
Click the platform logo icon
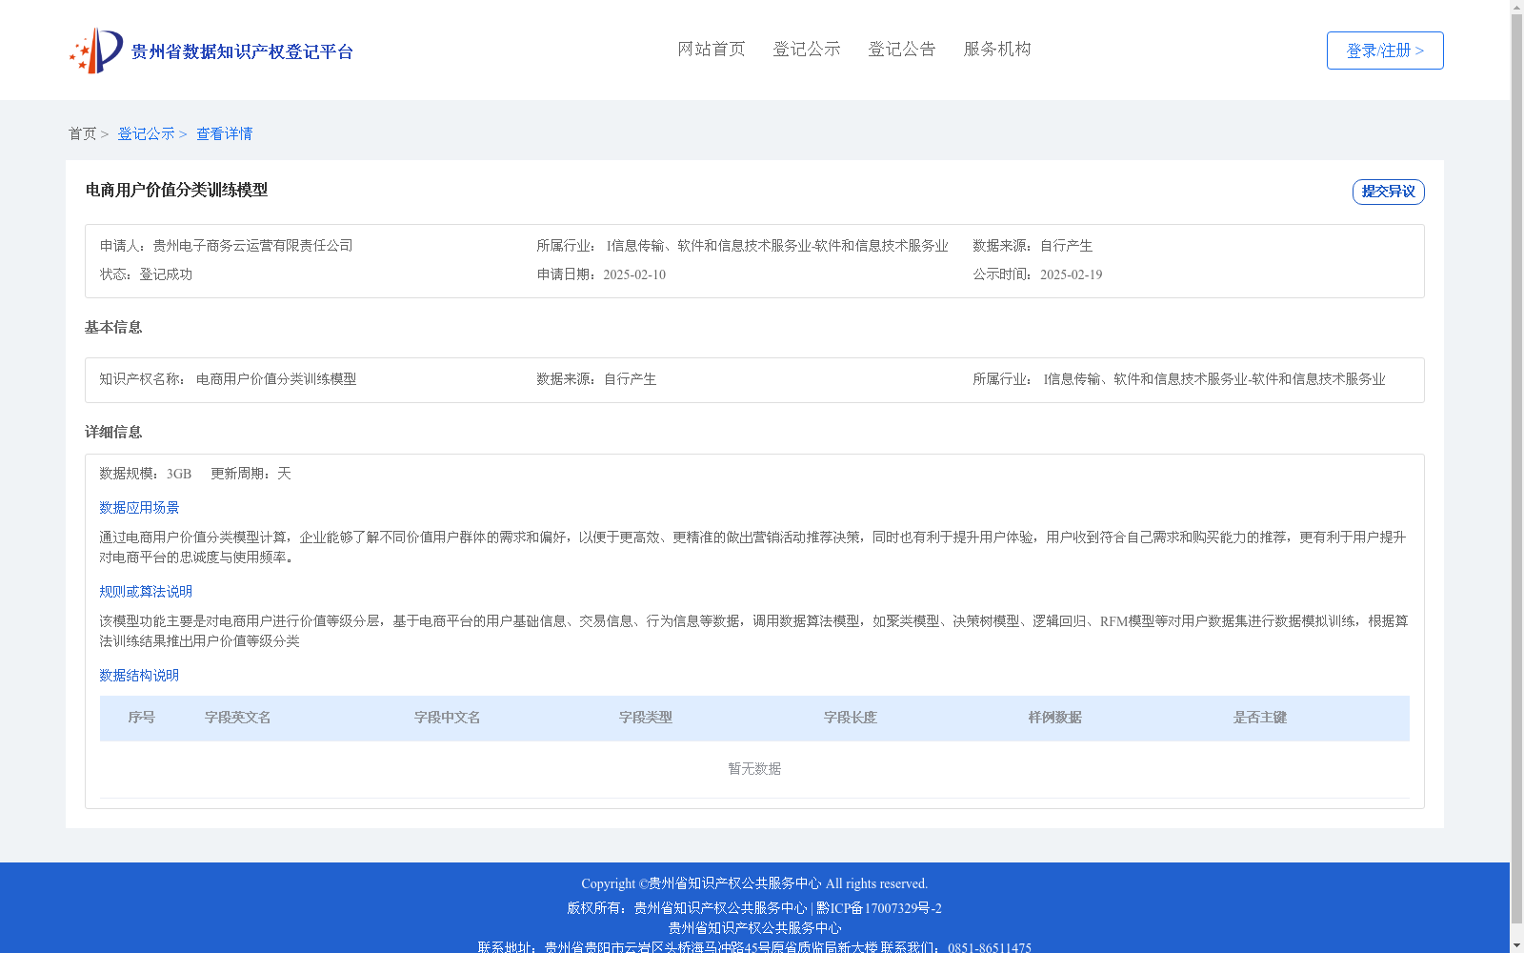coord(96,51)
